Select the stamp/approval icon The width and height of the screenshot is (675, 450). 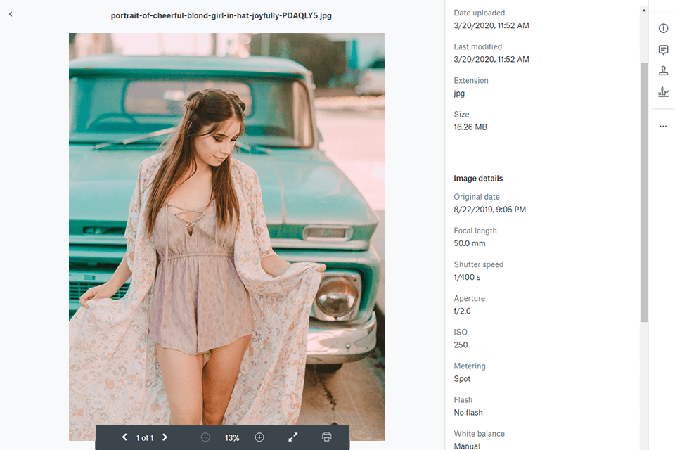663,70
